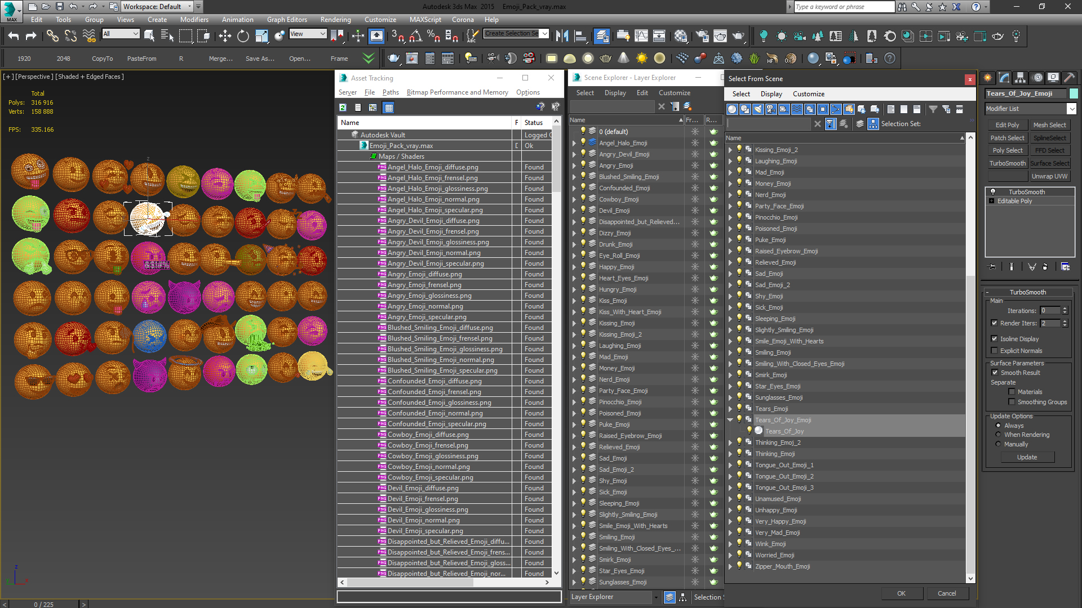Click the object color swatch beside object name
1082x608 pixels.
point(1074,93)
